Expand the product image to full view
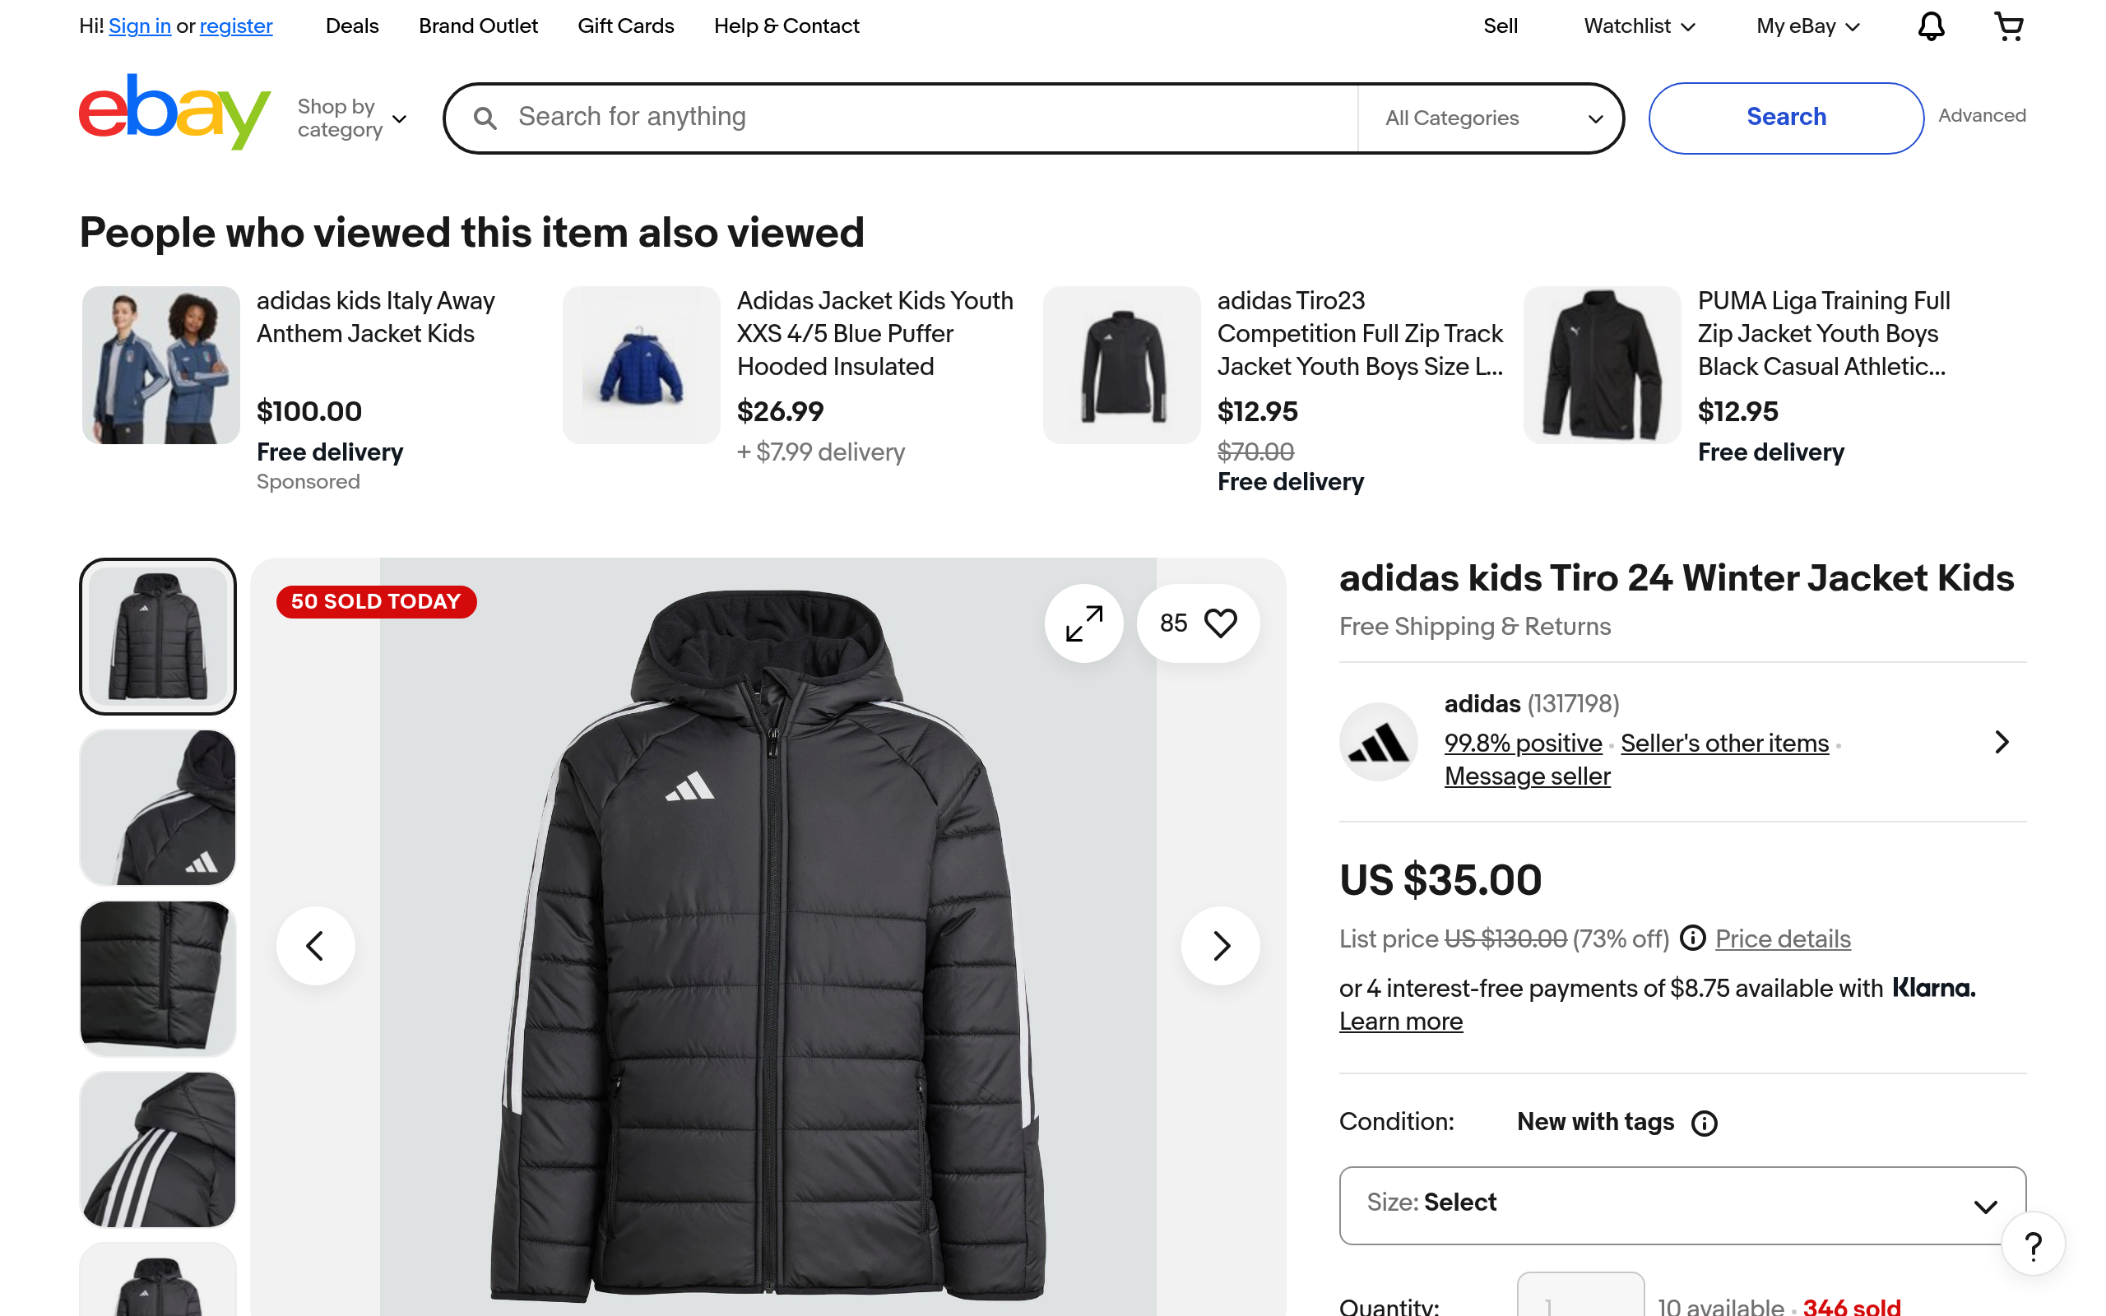 [x=1083, y=623]
